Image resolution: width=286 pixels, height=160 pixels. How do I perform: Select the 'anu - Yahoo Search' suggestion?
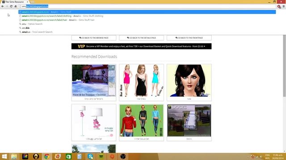pos(147,24)
